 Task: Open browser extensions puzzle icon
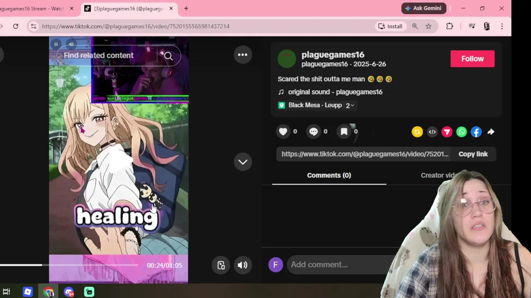(x=450, y=26)
